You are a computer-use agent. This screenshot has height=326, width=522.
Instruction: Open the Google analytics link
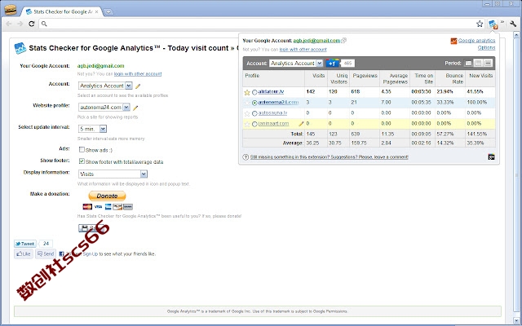coord(476,41)
